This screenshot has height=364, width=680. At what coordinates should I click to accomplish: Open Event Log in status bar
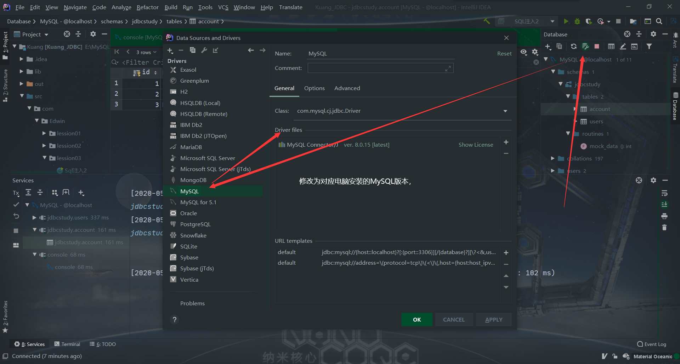(x=652, y=344)
